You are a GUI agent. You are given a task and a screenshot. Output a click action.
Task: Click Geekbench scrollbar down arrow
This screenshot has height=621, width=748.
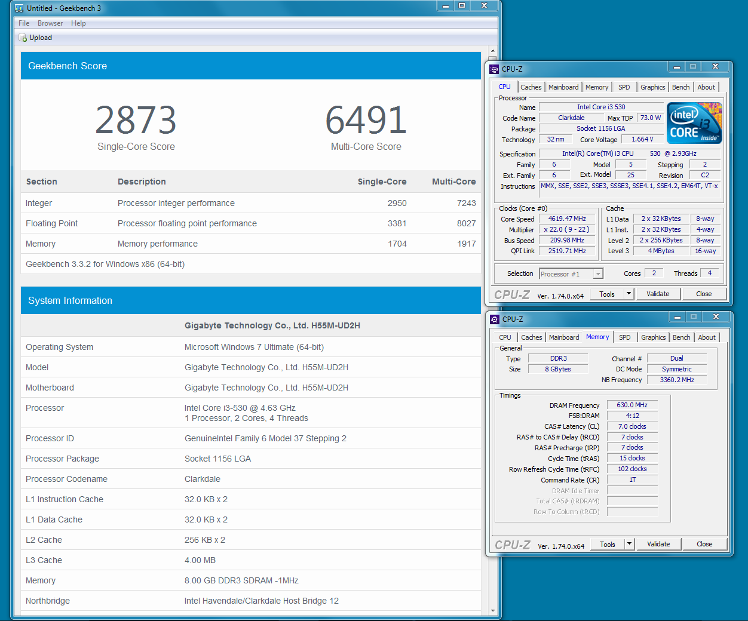pyautogui.click(x=493, y=611)
